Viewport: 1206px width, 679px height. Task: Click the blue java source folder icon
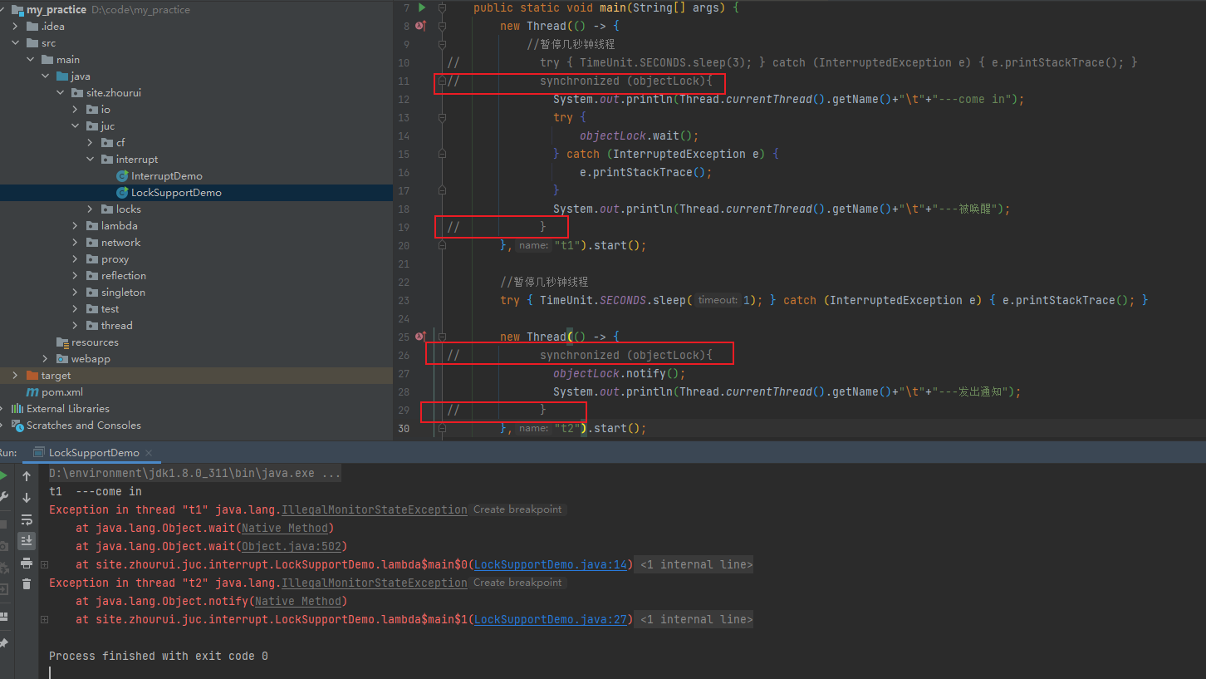coord(62,76)
